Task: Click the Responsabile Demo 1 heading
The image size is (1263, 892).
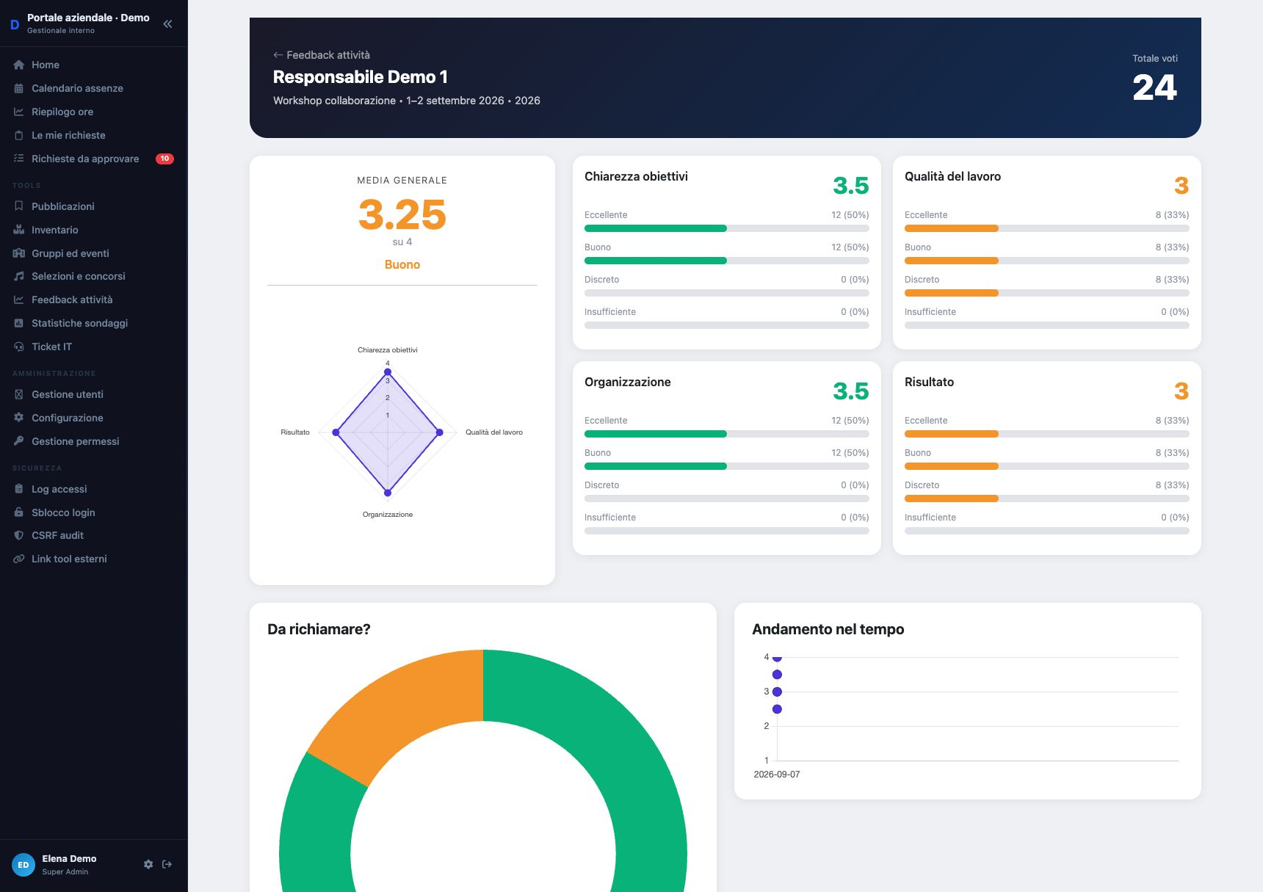Action: pyautogui.click(x=361, y=77)
